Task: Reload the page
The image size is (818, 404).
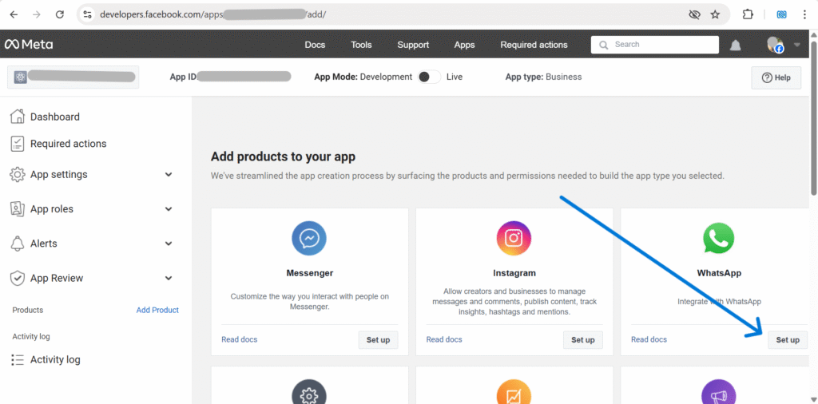Action: pos(59,14)
